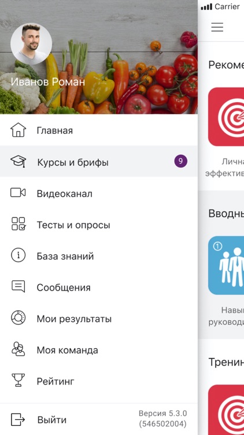Open Тесты и опросы
The height and width of the screenshot is (435, 244).
click(x=99, y=224)
